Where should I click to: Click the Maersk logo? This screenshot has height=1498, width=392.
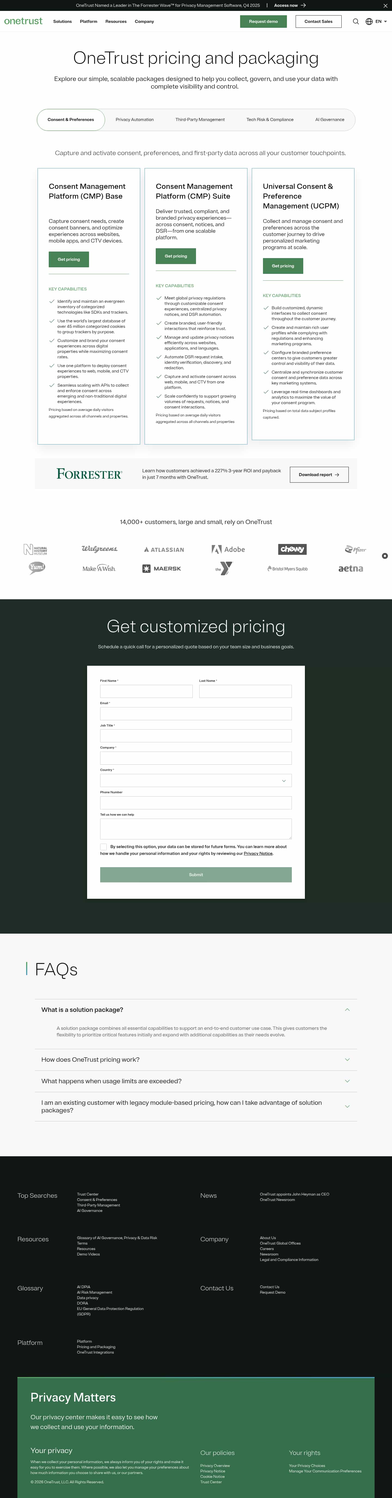[x=161, y=568]
